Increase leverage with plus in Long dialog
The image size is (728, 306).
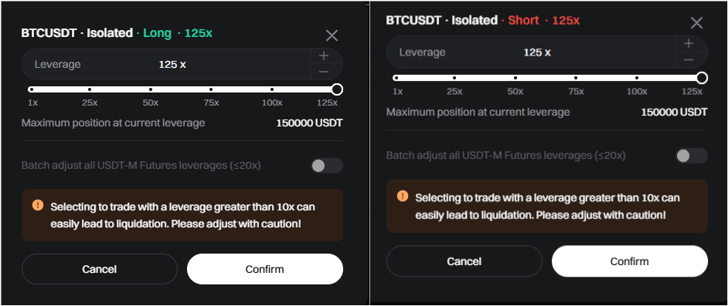click(324, 56)
